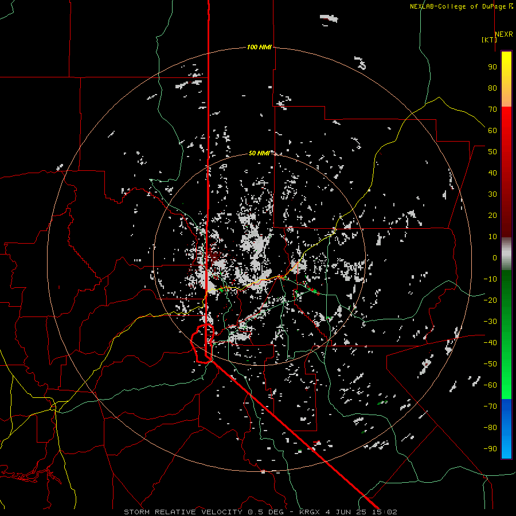The height and width of the screenshot is (516, 516).
Task: Click the NEXR label above the scale
Action: [x=504, y=34]
